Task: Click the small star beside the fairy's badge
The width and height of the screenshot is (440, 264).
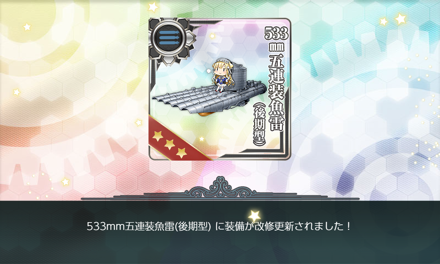Action: (x=212, y=36)
